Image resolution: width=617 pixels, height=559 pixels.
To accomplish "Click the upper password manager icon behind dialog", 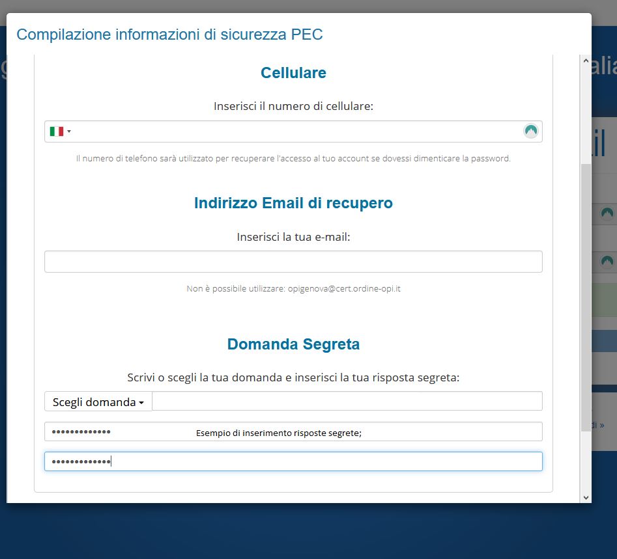I will pos(607,213).
